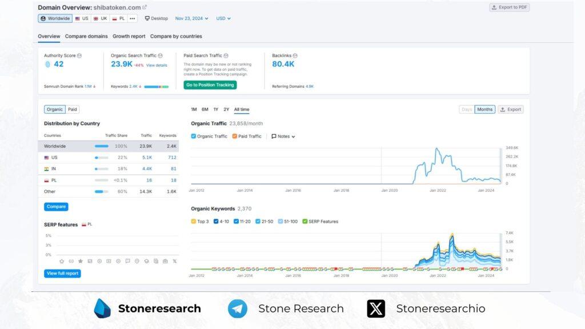Switch to the Compare domains tab
585x329 pixels.
[x=86, y=37]
